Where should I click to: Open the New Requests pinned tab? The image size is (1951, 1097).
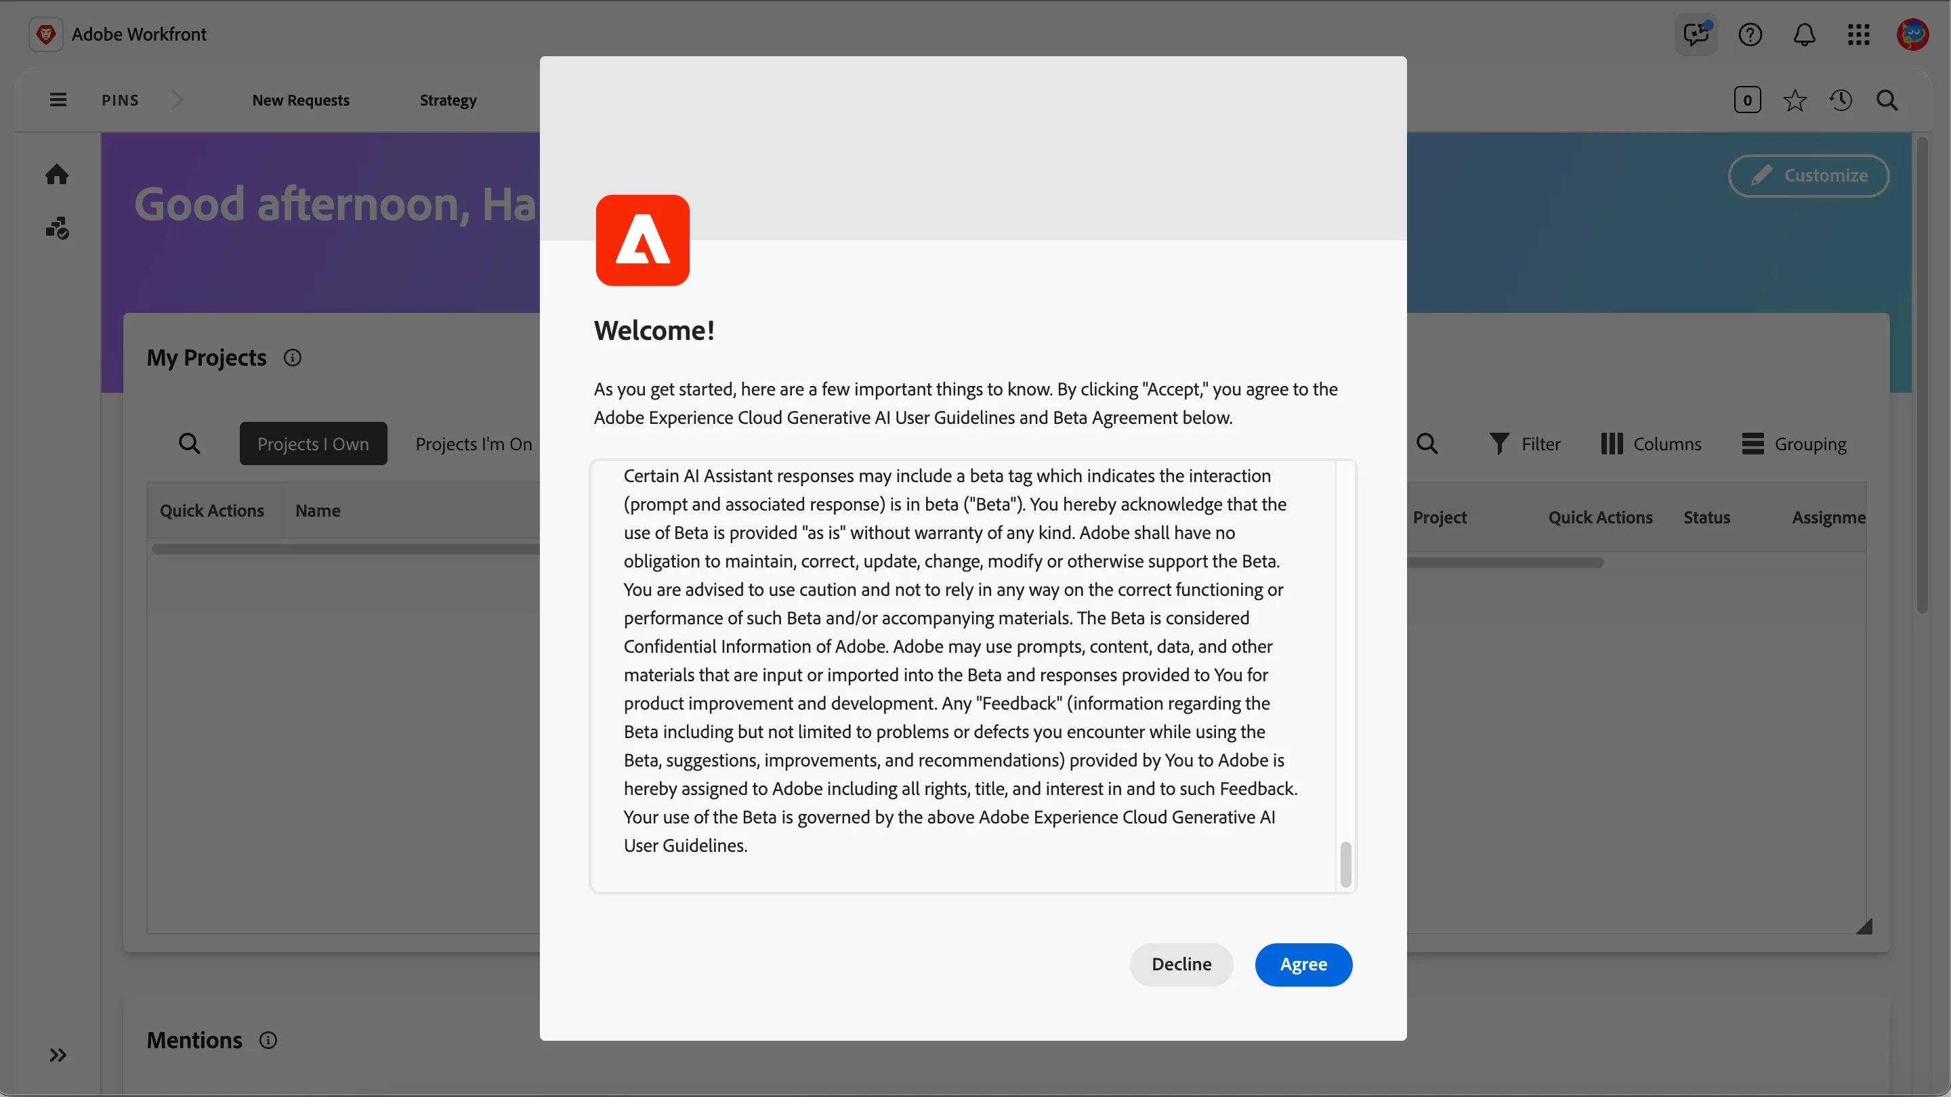click(301, 100)
